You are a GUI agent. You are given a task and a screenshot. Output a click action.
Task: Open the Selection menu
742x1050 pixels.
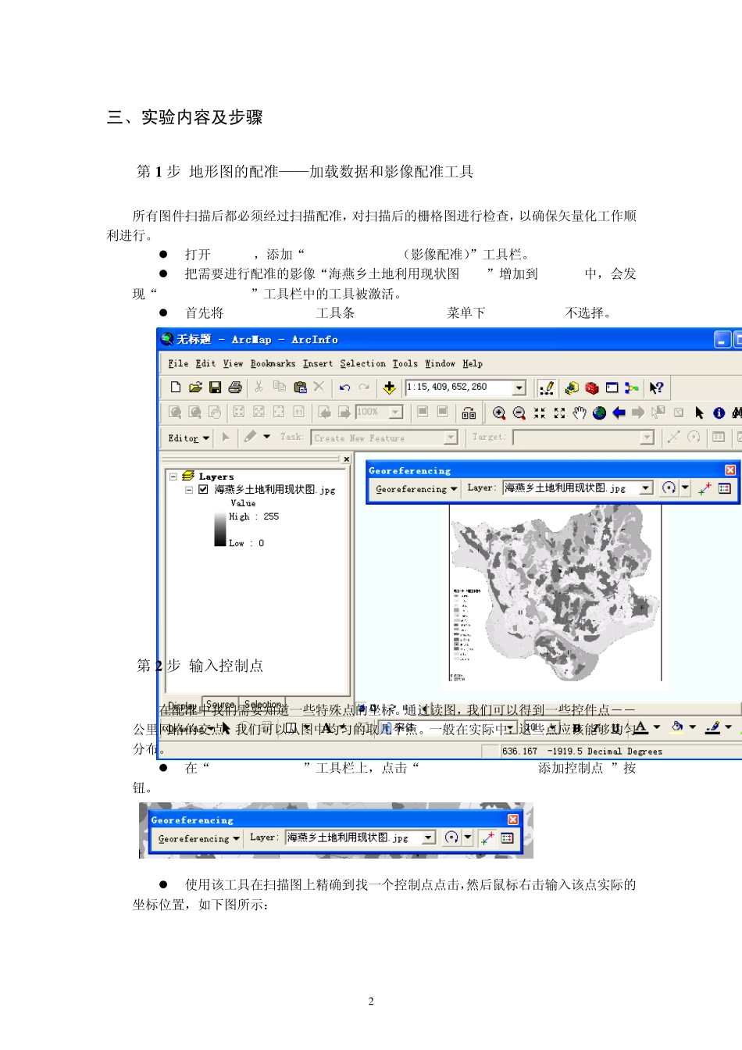pos(362,364)
